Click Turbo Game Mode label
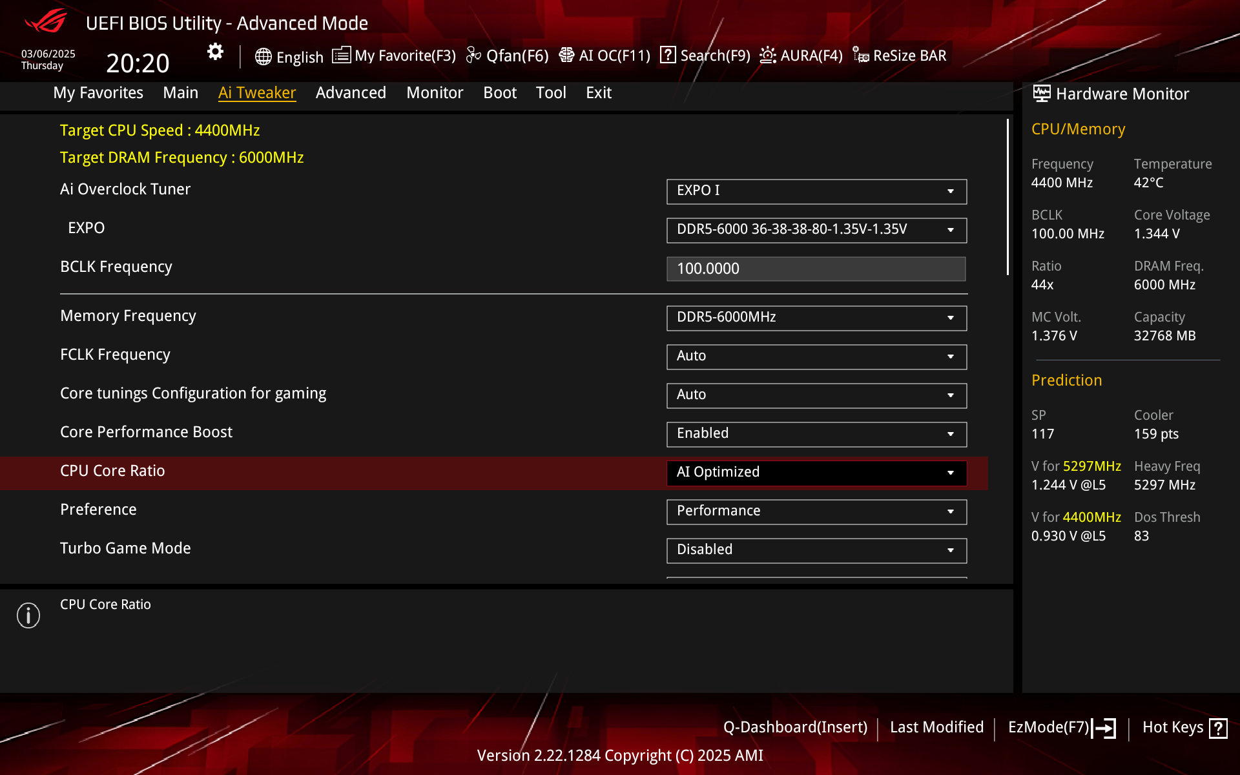This screenshot has height=775, width=1240. pos(125,548)
